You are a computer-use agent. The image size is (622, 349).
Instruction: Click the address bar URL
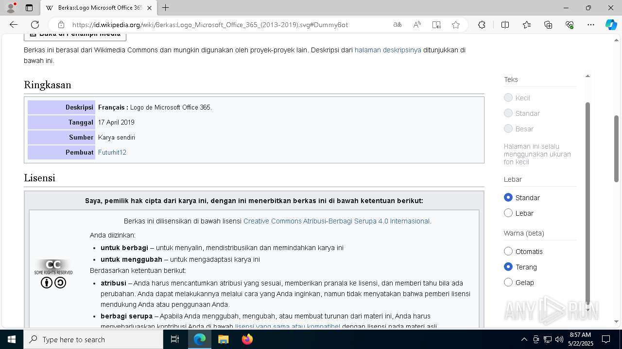point(210,25)
